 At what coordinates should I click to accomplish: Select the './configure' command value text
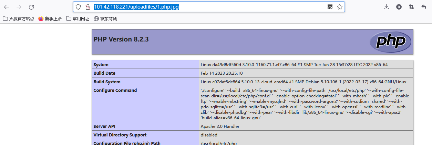click(306, 104)
